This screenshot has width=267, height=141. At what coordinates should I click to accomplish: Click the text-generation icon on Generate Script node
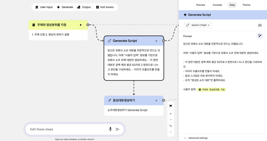pos(109,41)
